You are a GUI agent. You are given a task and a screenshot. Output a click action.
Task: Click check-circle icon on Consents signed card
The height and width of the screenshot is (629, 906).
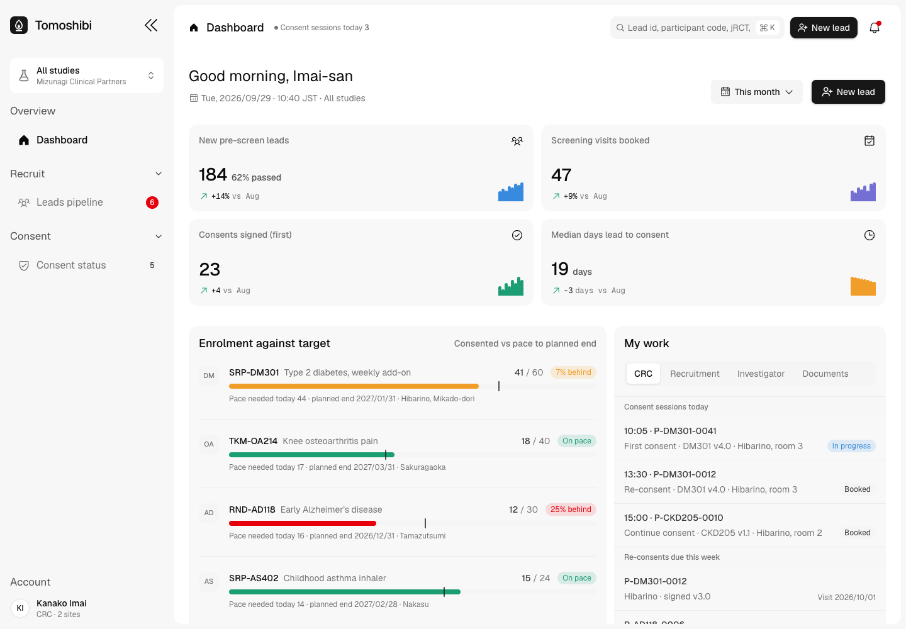coord(517,235)
